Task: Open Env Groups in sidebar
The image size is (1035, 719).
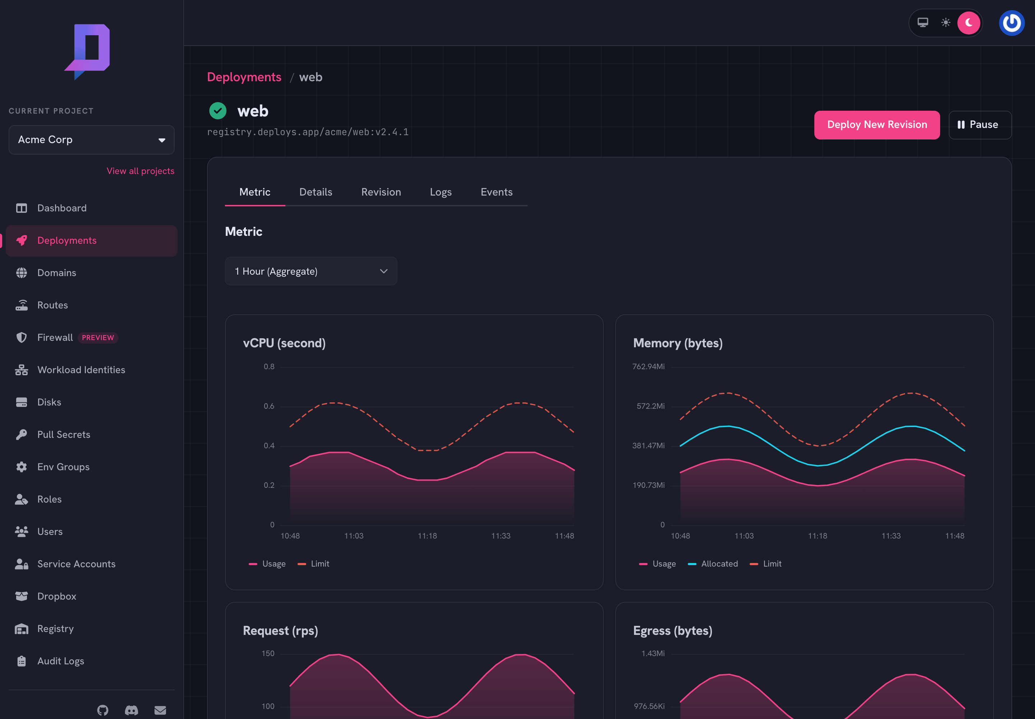Action: pyautogui.click(x=91, y=467)
